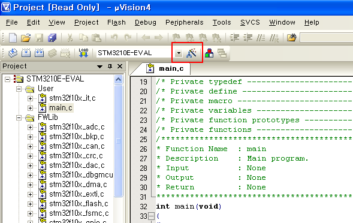353x223 pixels.
Task: Open the Peripherals menu
Action: coord(185,22)
